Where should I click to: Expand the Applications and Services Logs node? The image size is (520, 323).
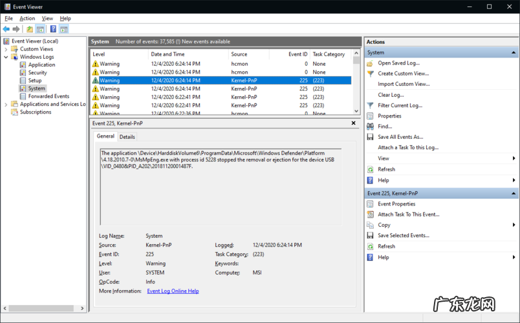[x=6, y=104]
